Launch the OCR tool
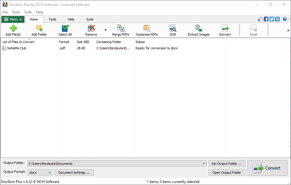The height and width of the screenshot is (185, 291). click(x=173, y=30)
